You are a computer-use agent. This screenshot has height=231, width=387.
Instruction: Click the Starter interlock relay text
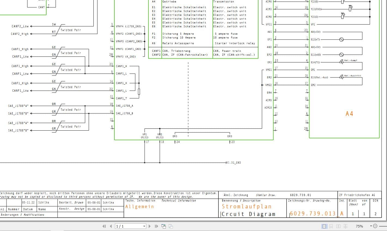235,43
